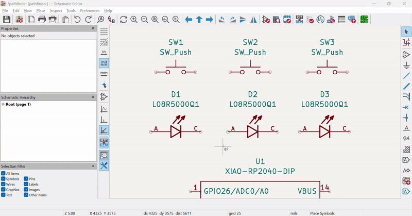The width and height of the screenshot is (412, 216).
Task: Open the simulator waveform icon
Action: point(320,20)
